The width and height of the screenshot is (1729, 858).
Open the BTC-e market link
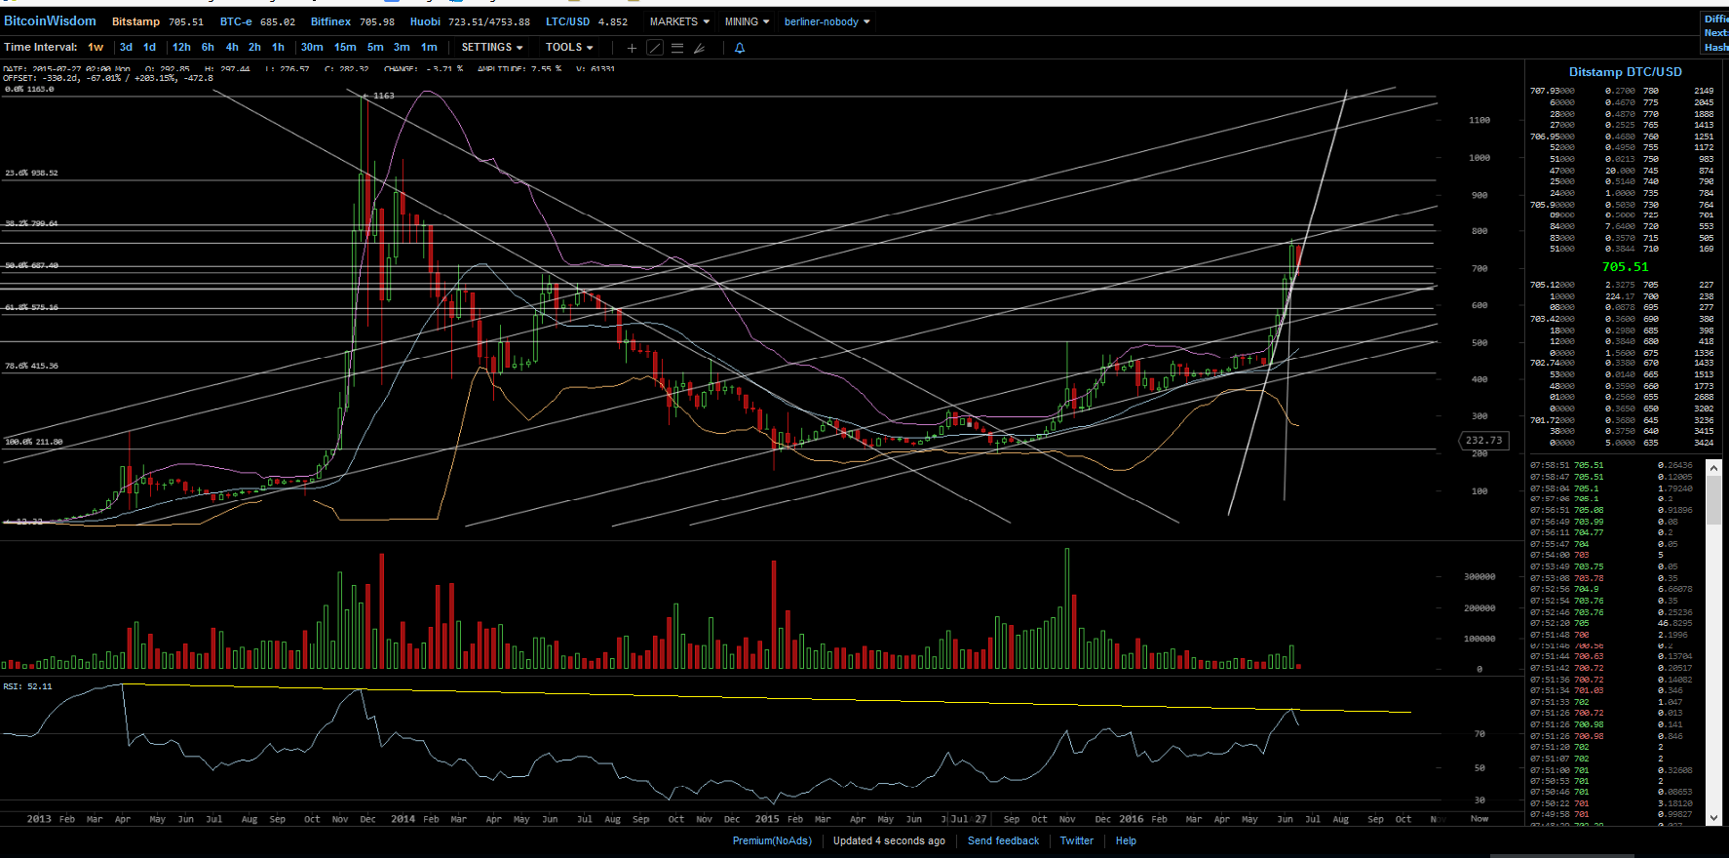[257, 21]
